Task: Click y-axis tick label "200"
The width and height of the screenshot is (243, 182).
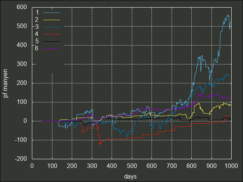Action: click(22, 83)
